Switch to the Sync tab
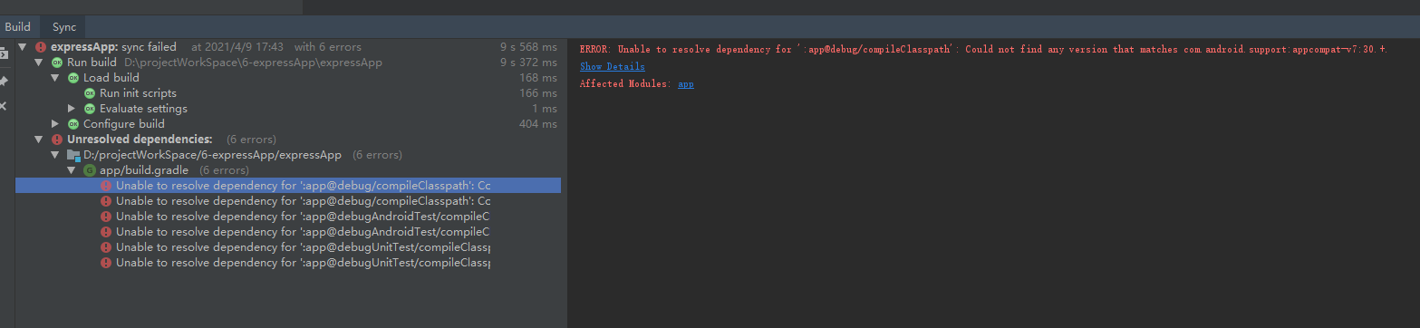 click(63, 27)
